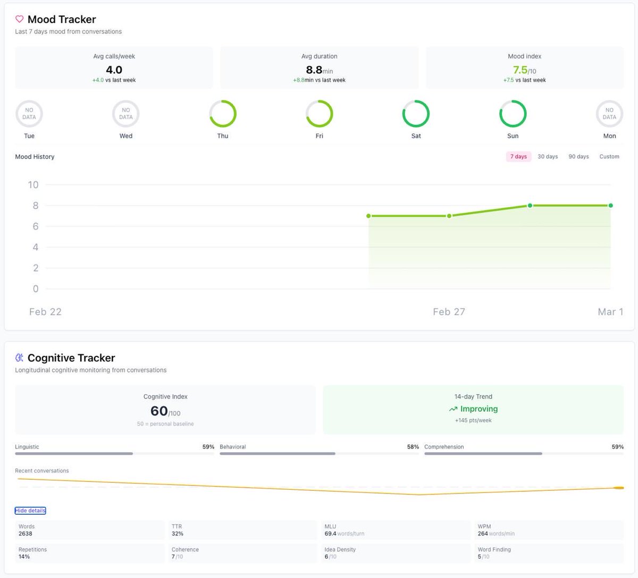Click the Mar 1 axis label

pyautogui.click(x=610, y=312)
